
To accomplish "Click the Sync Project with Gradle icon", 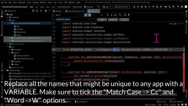I will 166,7.
